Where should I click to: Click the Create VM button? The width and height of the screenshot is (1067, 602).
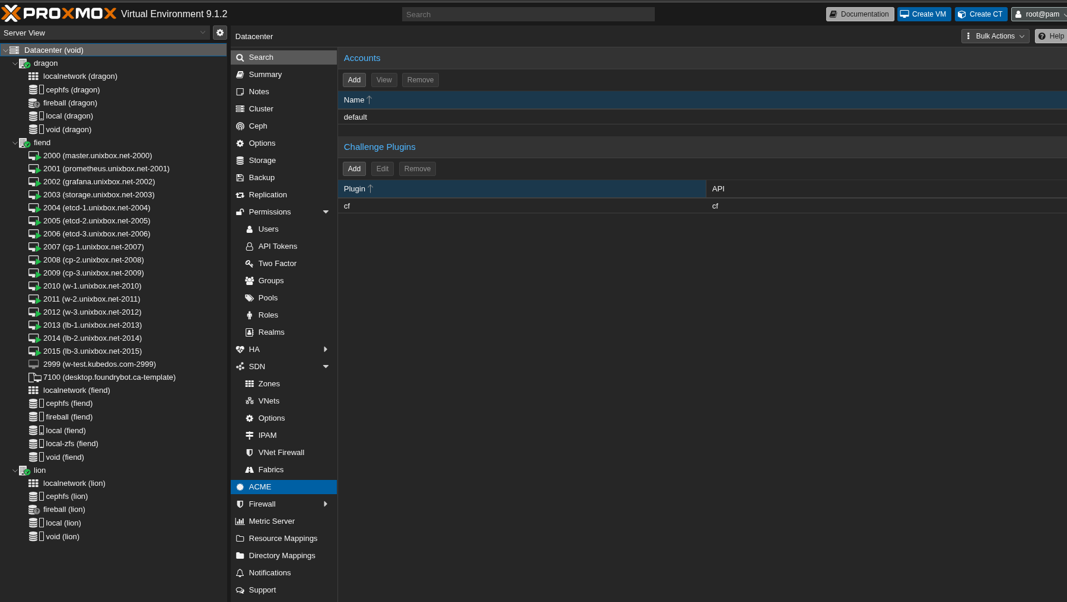[923, 14]
